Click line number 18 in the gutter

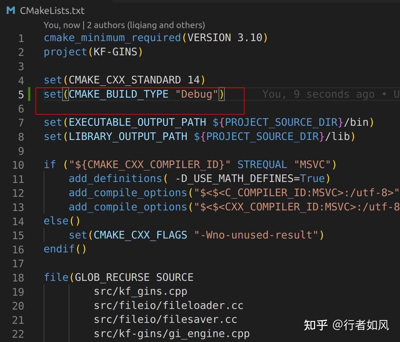[x=18, y=278]
